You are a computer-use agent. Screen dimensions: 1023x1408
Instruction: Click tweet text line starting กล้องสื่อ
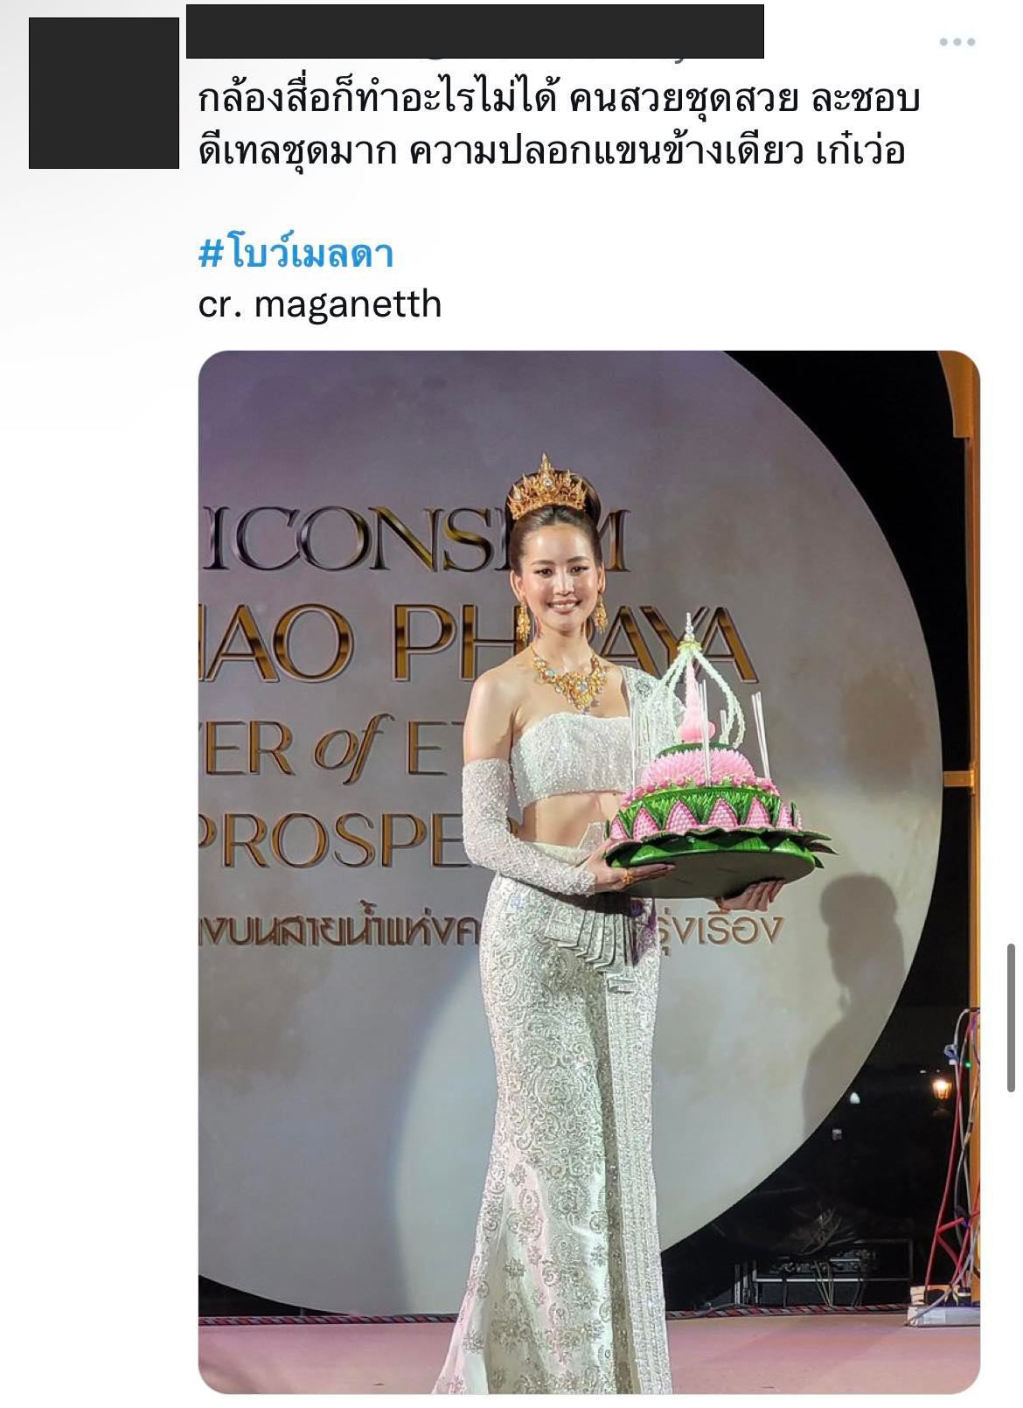(x=559, y=100)
